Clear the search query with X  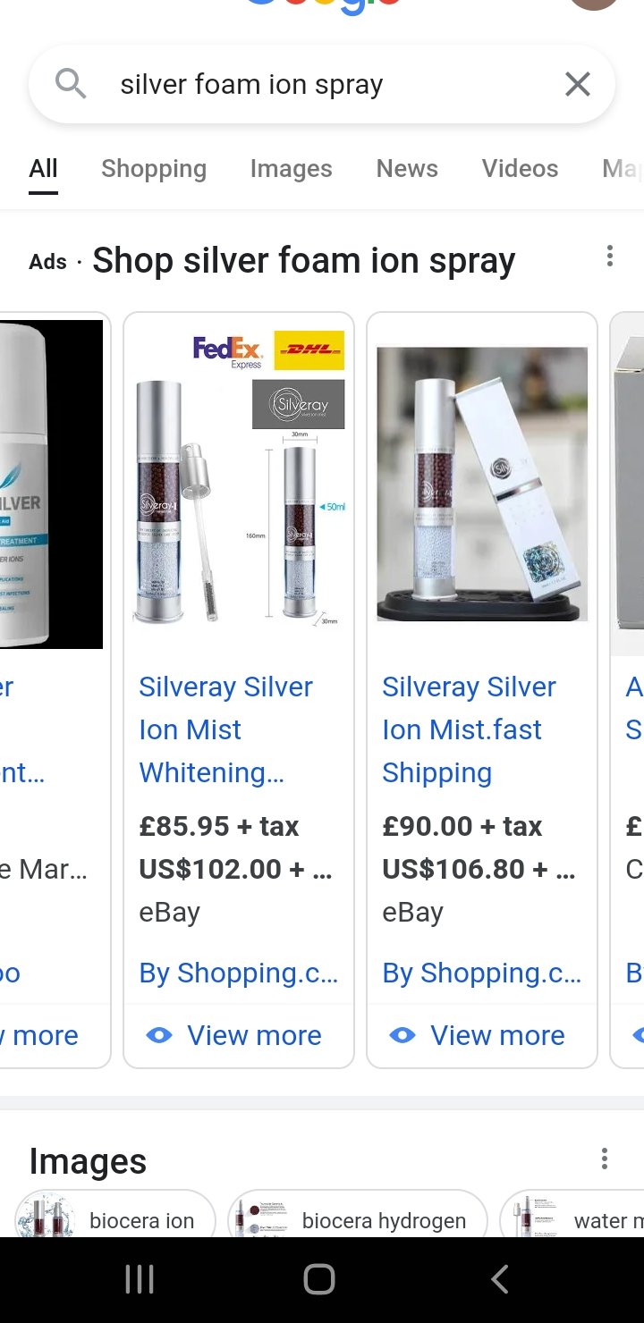578,84
